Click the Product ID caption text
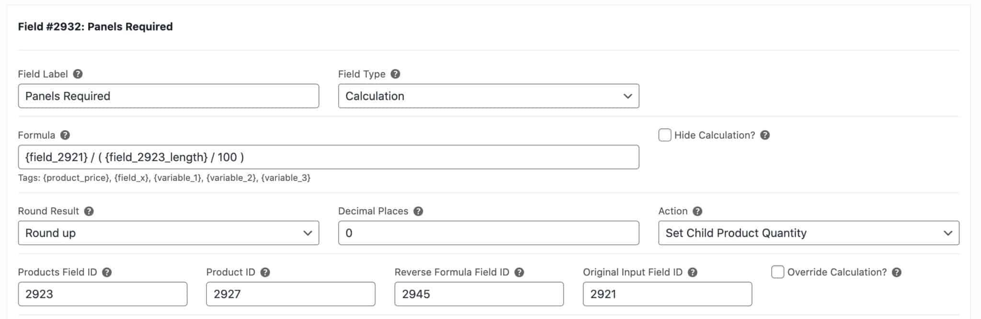Image resolution: width=981 pixels, height=319 pixels. [x=231, y=272]
